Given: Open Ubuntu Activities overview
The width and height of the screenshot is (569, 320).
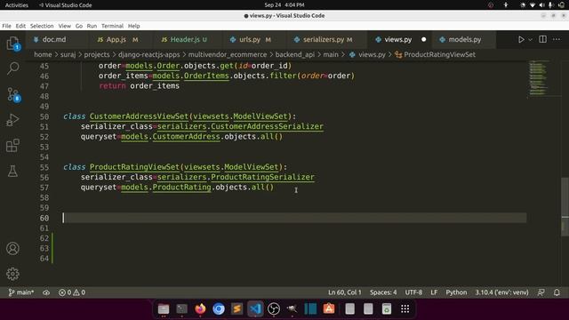Looking at the screenshot, I should (17, 5).
